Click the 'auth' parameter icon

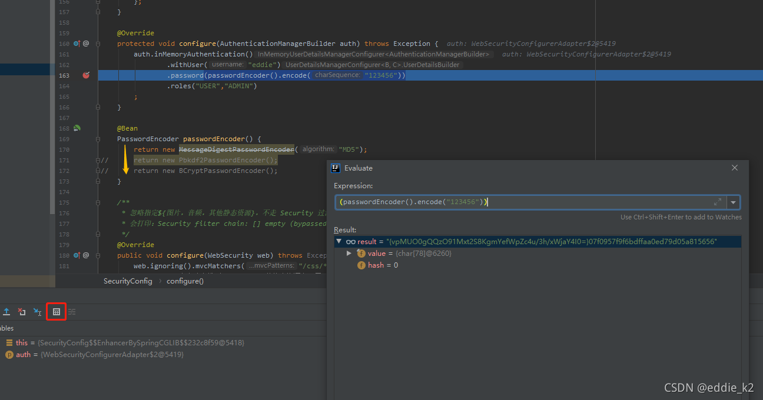coord(9,355)
